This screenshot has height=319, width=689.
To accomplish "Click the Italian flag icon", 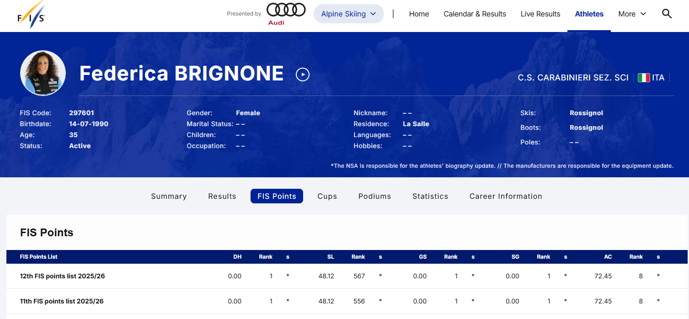I will (644, 78).
